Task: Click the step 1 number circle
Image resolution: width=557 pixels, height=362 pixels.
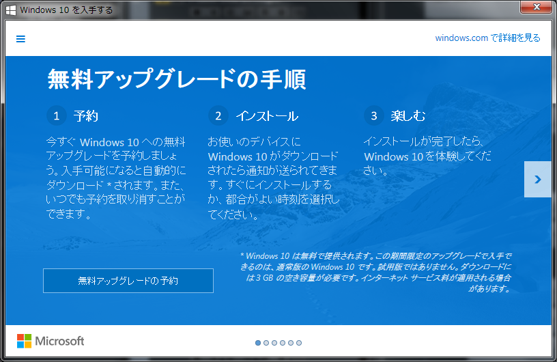Action: [x=57, y=115]
